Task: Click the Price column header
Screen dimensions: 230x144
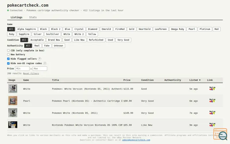Action: click(x=127, y=80)
